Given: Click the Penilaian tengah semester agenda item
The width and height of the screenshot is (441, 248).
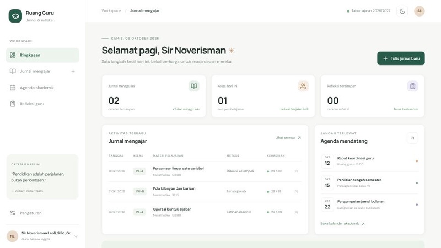Looking at the screenshot, I should pyautogui.click(x=369, y=183).
